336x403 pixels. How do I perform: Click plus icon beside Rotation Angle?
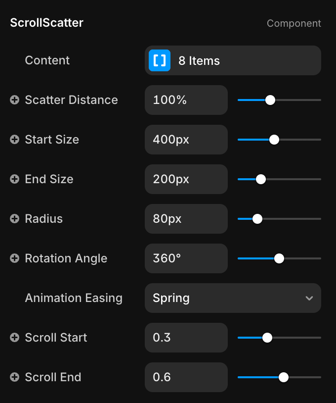tap(15, 258)
